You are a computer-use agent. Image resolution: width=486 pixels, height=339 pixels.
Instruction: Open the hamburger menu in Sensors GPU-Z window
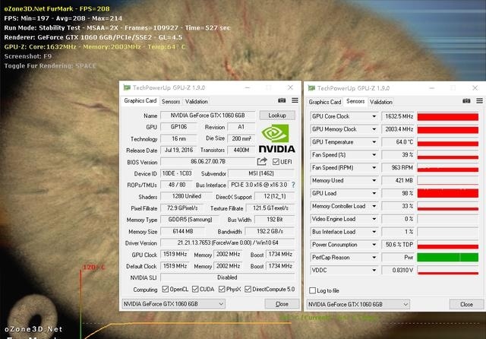479,101
